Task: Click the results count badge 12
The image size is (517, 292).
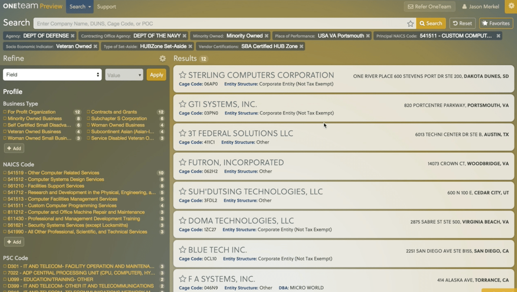Action: [x=203, y=59]
